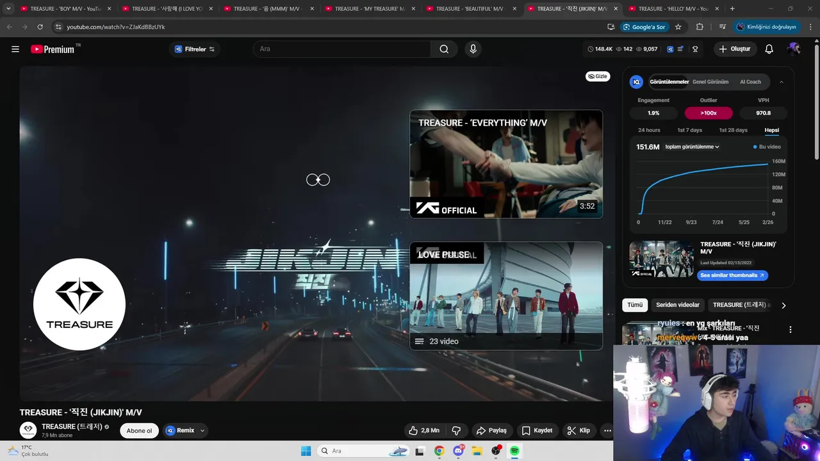This screenshot has height=461, width=820.
Task: Open Discord from the taskbar
Action: pyautogui.click(x=458, y=451)
